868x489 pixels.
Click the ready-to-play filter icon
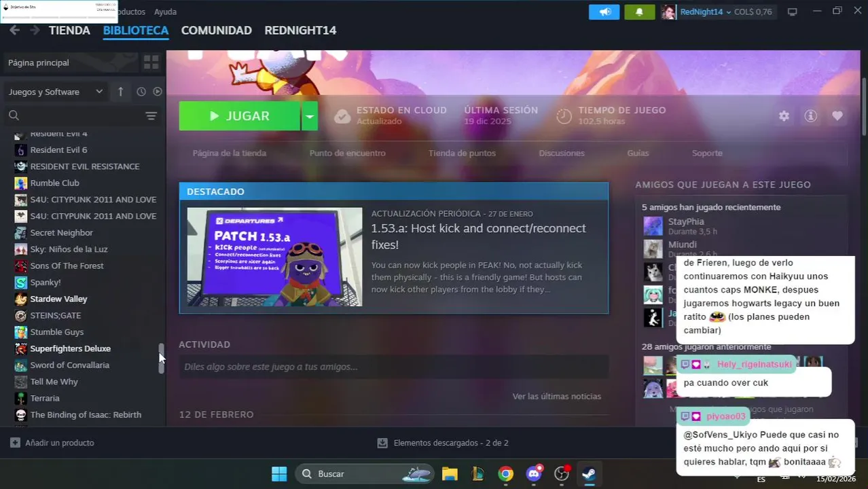pos(158,92)
